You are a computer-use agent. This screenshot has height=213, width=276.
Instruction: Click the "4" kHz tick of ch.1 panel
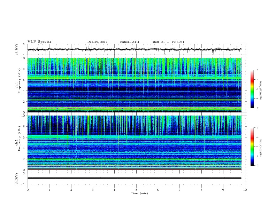[x=24, y=91]
